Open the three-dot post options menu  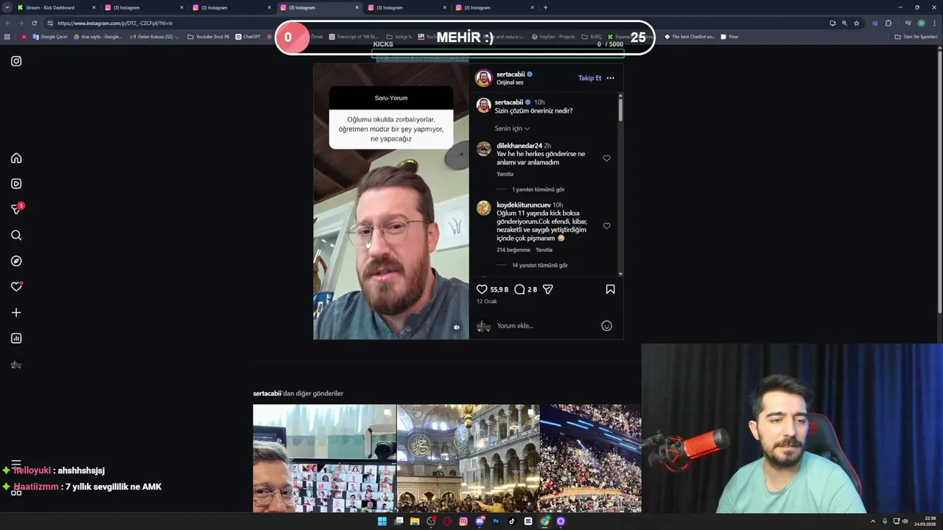pyautogui.click(x=610, y=78)
